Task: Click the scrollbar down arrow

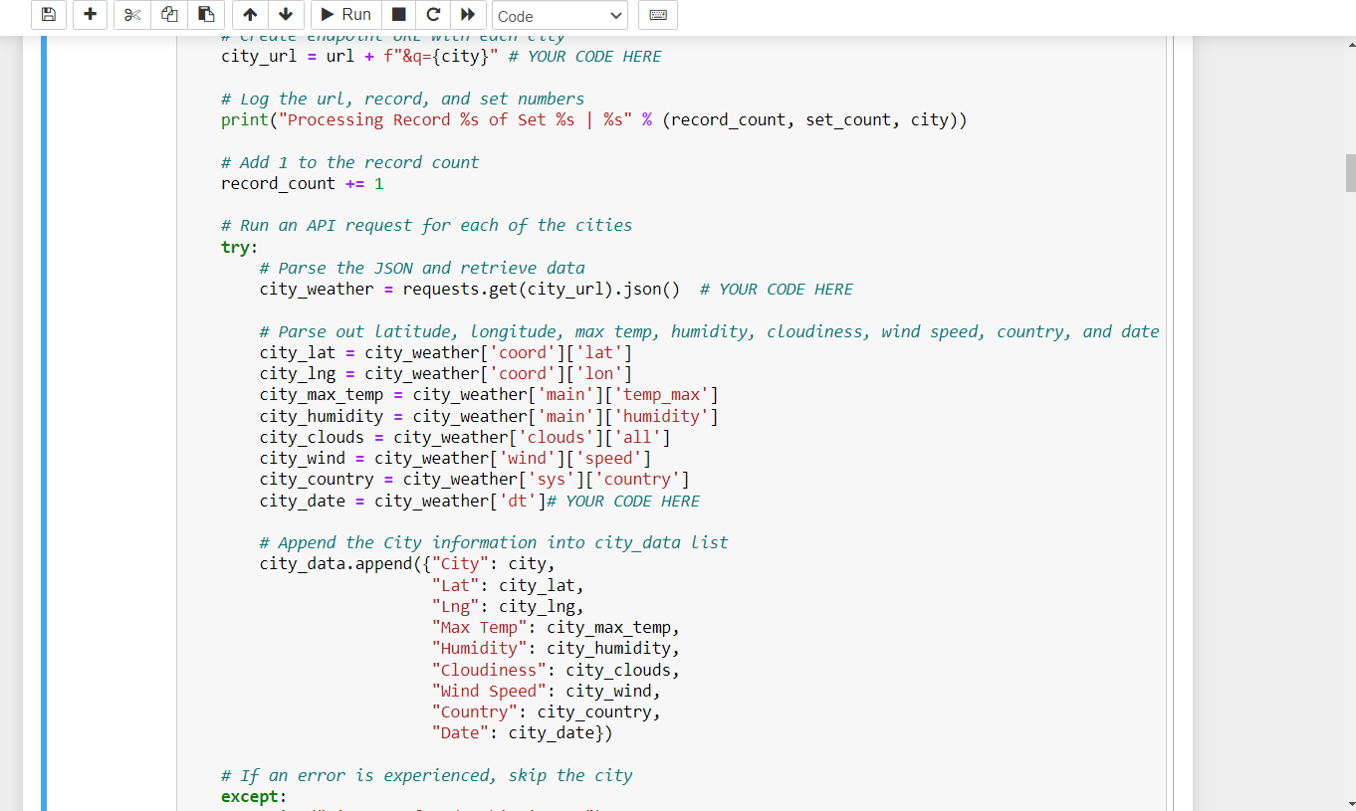Action: 1351,803
